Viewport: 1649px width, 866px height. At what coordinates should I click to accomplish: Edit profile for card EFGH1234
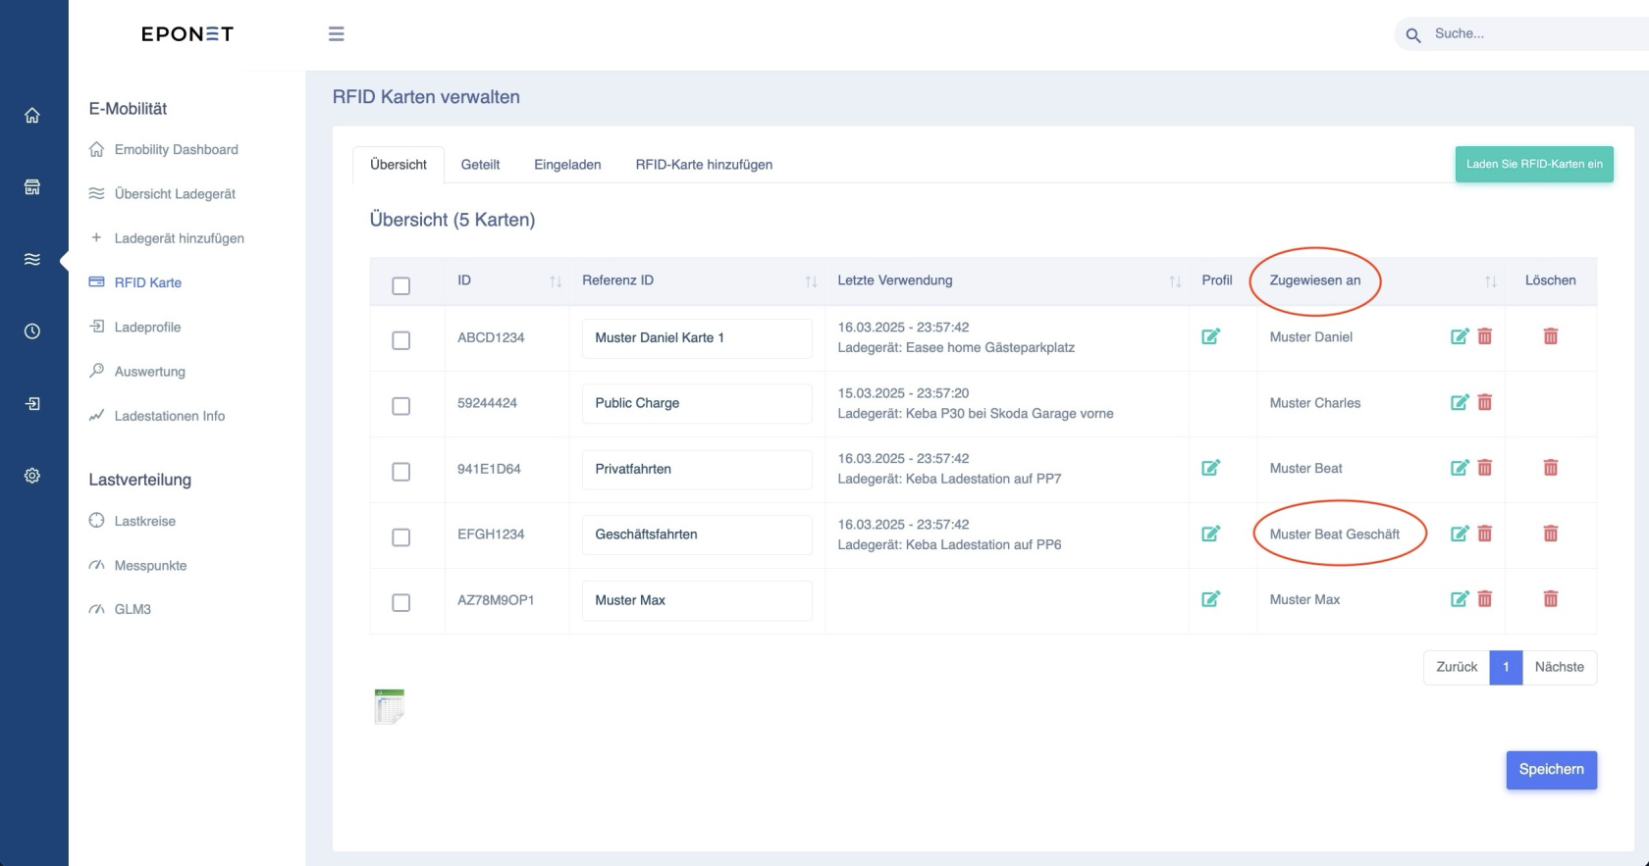(x=1211, y=534)
